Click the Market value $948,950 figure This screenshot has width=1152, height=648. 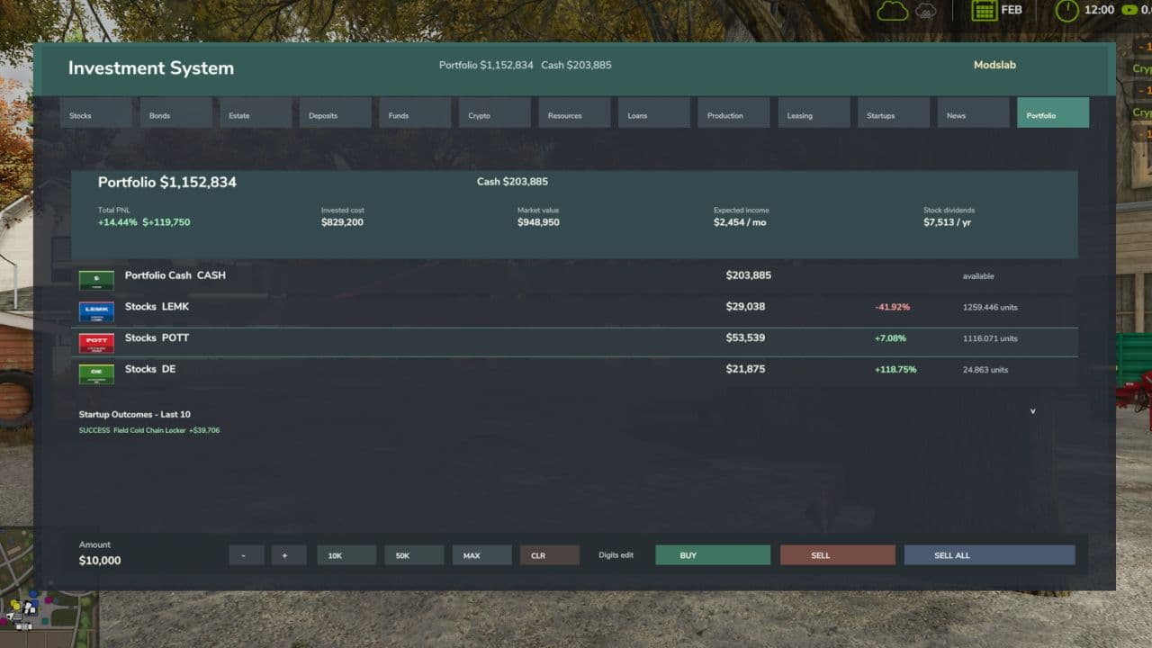point(538,222)
